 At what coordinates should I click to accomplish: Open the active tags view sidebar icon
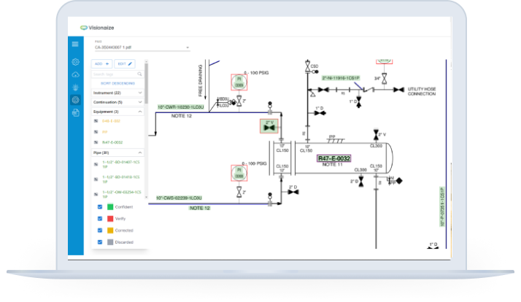(x=75, y=100)
